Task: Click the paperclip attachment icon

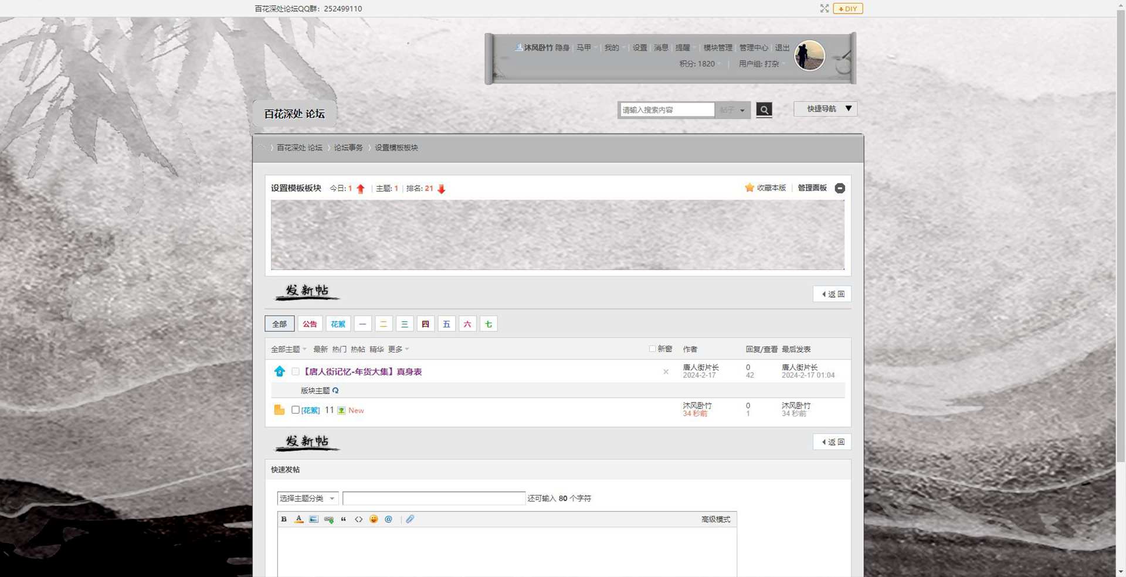Action: coord(410,520)
